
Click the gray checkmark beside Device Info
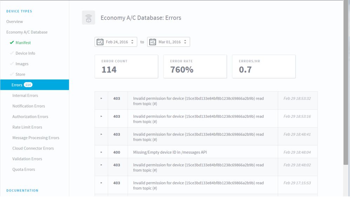pos(12,53)
